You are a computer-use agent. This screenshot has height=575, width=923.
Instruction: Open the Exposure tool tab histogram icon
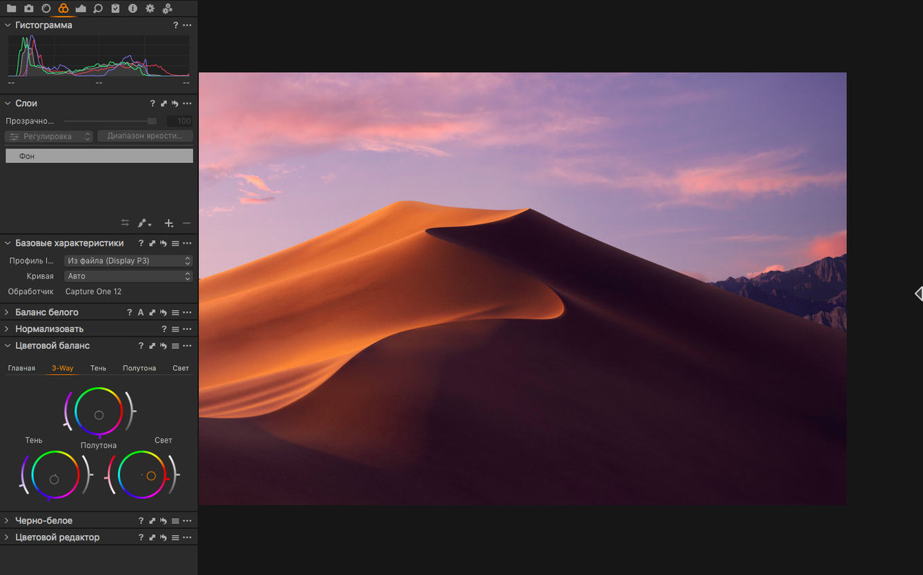pyautogui.click(x=81, y=8)
